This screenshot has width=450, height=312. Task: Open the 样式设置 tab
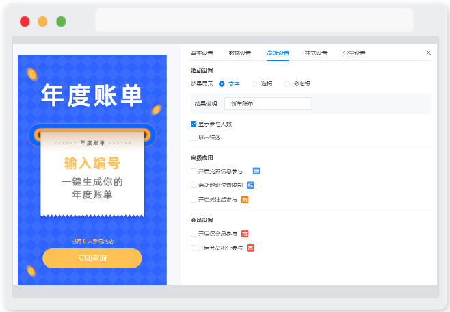coord(316,53)
